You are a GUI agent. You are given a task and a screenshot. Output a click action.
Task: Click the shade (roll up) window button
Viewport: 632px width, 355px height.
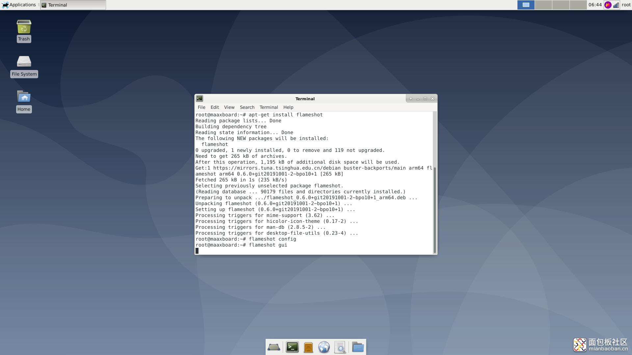click(x=410, y=99)
